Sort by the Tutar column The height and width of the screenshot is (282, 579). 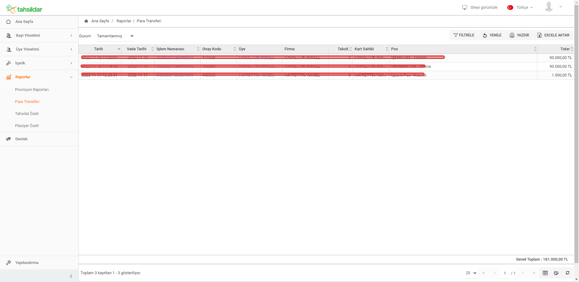pos(555,49)
